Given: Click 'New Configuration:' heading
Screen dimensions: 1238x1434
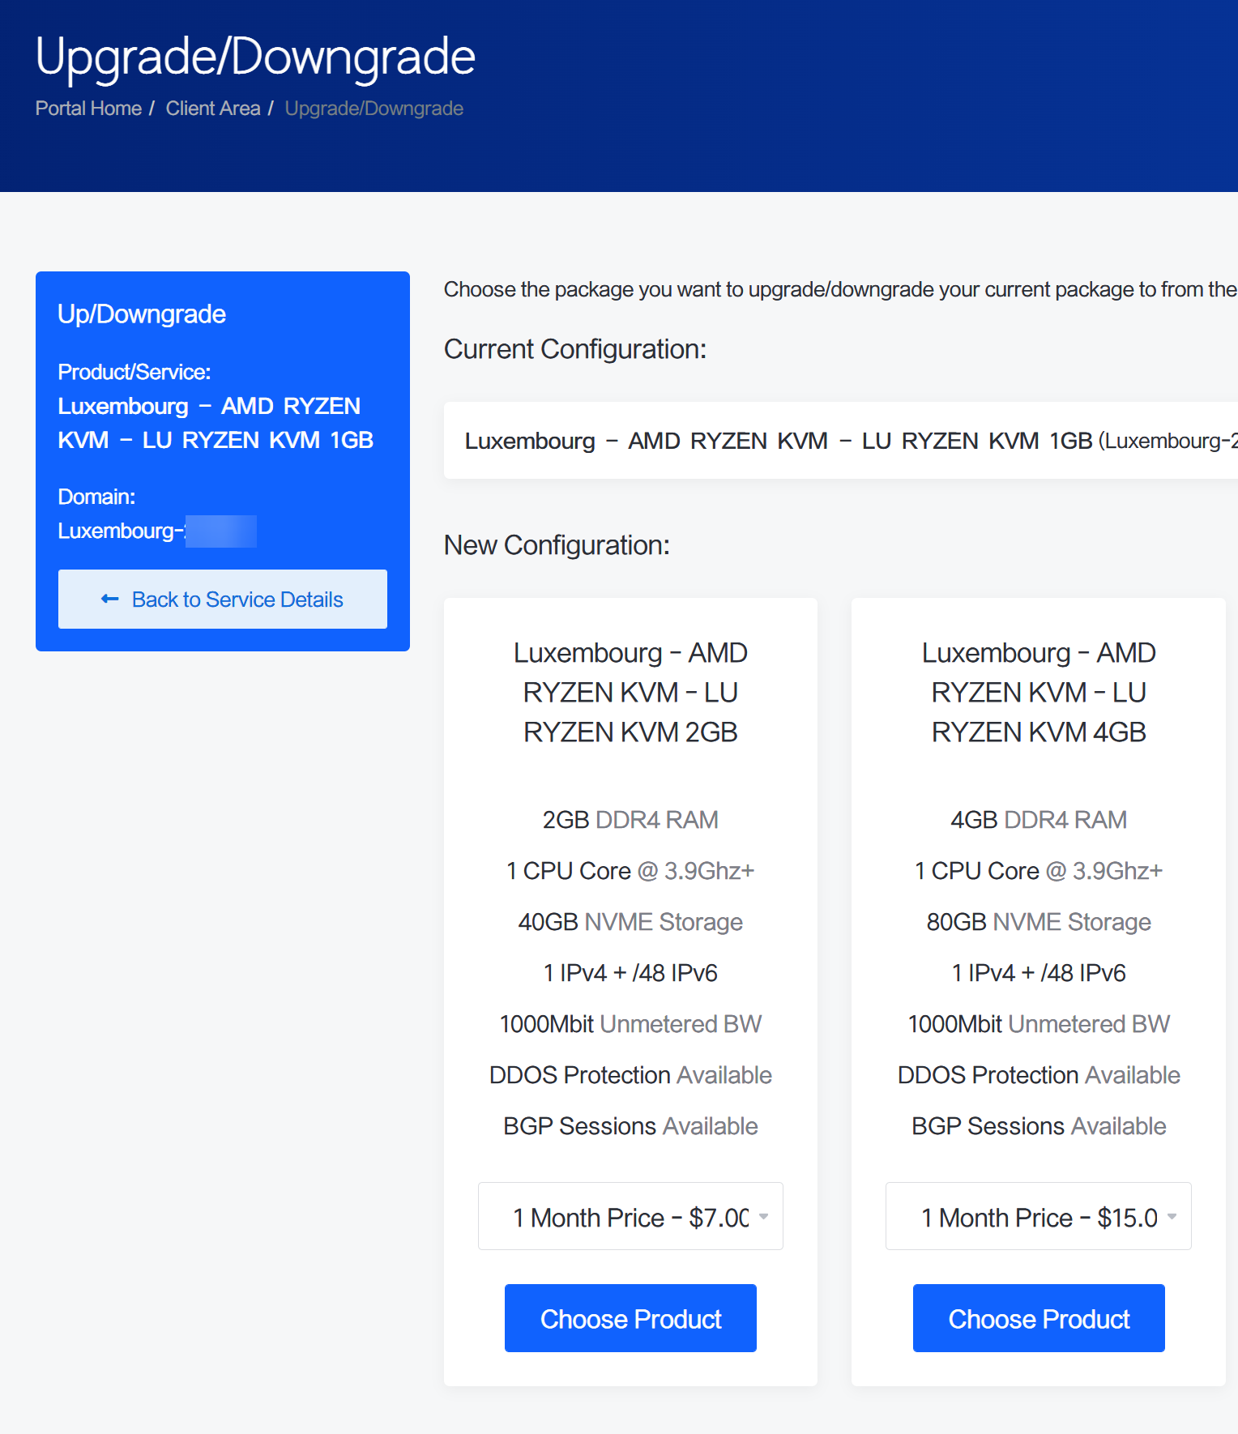Looking at the screenshot, I should click(557, 545).
